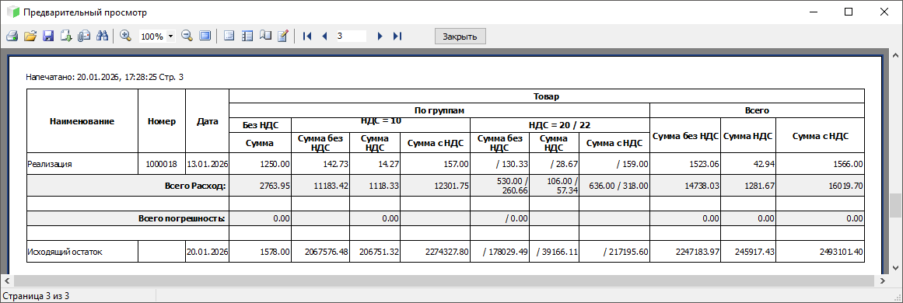Open page settings with the open-book icon
Viewport: 903px width, 303px height.
pos(265,37)
